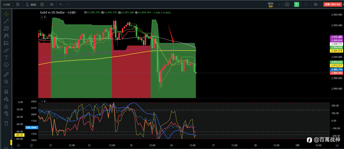Viewport: 344px width, 149px height.
Task: Activate the zoom in tool
Action: coord(6,82)
